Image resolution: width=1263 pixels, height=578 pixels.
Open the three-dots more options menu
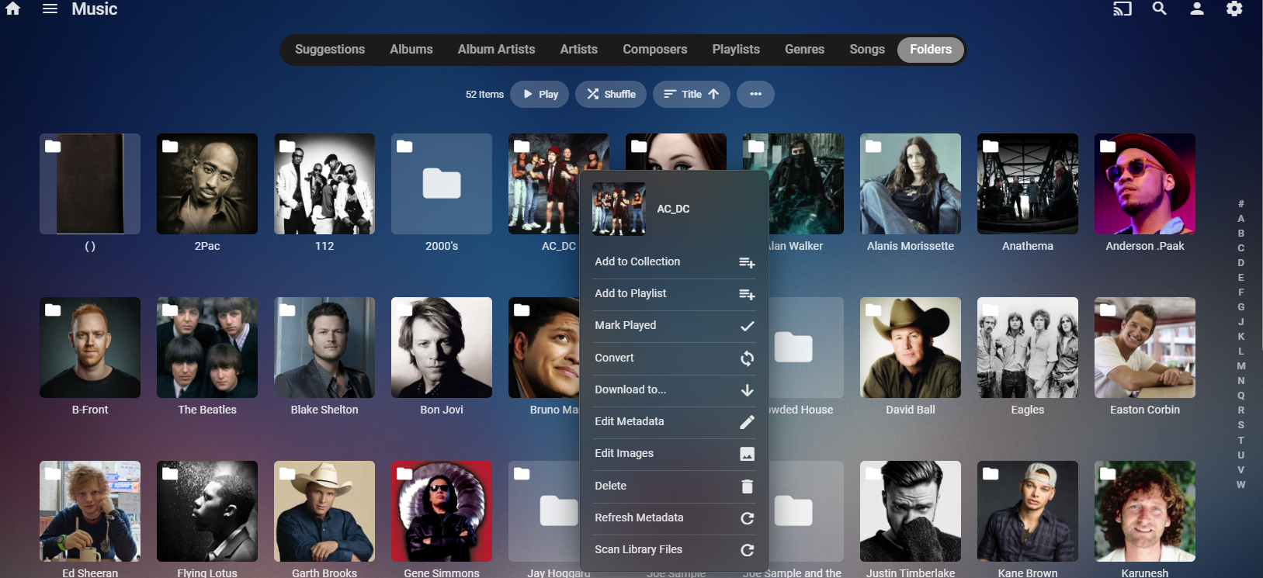pyautogui.click(x=755, y=95)
